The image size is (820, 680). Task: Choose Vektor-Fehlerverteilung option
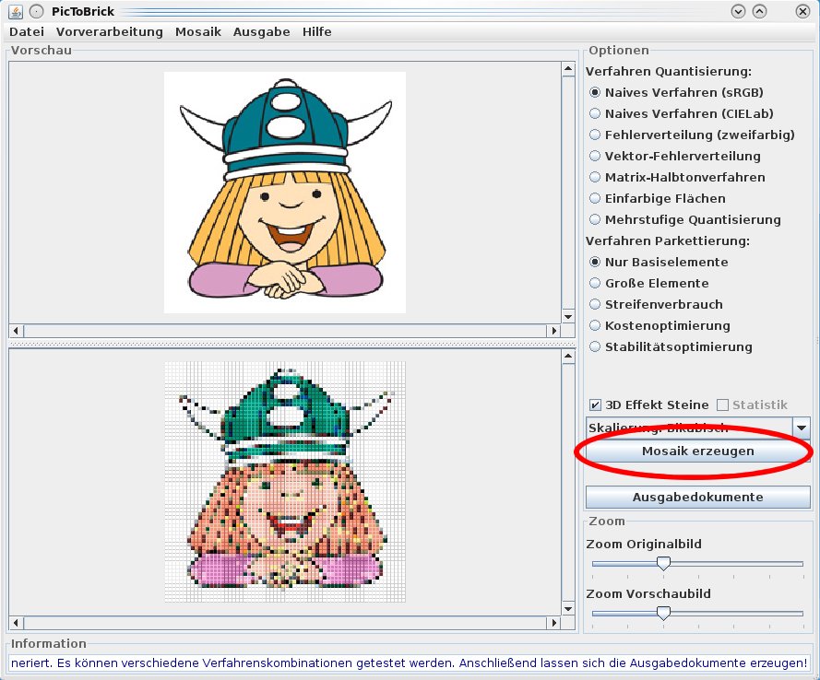675,156
